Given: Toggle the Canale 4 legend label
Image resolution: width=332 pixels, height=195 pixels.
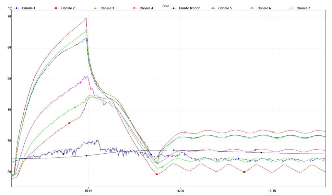Looking at the screenshot, I should (146, 8).
